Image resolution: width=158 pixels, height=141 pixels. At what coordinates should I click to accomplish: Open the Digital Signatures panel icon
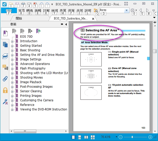pyautogui.click(x=5, y=102)
